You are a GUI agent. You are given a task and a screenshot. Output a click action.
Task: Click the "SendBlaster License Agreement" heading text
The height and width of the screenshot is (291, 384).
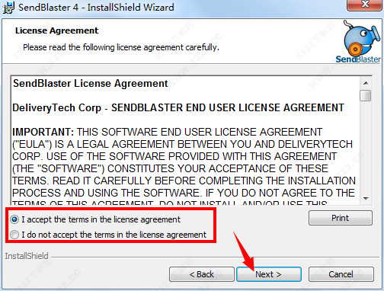(x=91, y=83)
